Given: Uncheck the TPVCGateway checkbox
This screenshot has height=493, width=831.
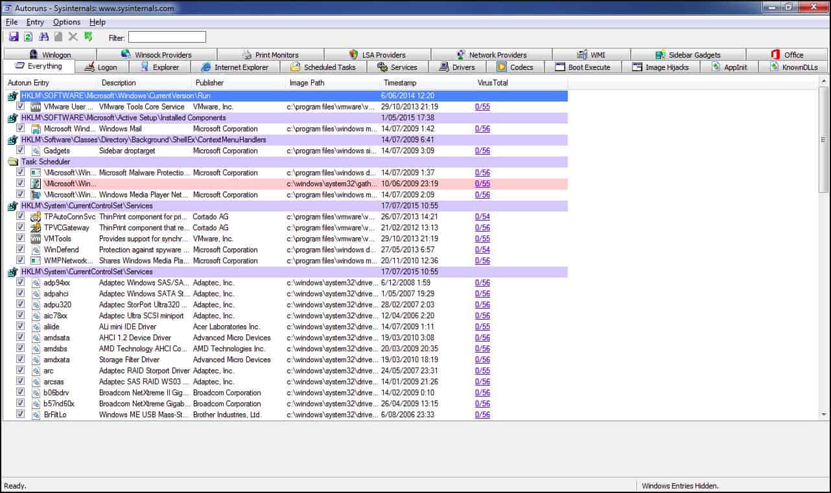Looking at the screenshot, I should [21, 227].
